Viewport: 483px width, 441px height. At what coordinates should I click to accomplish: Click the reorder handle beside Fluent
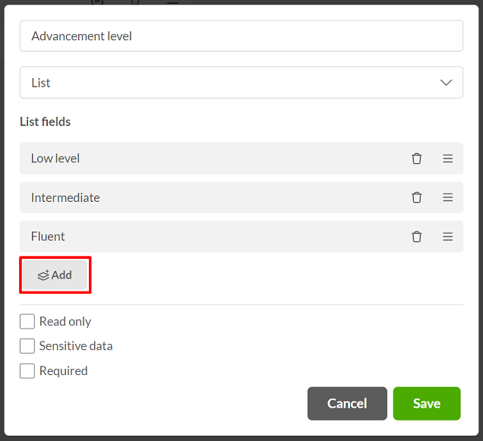447,237
